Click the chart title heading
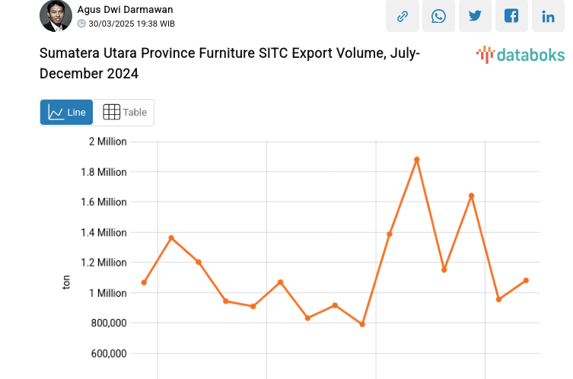The image size is (573, 379). (x=228, y=64)
